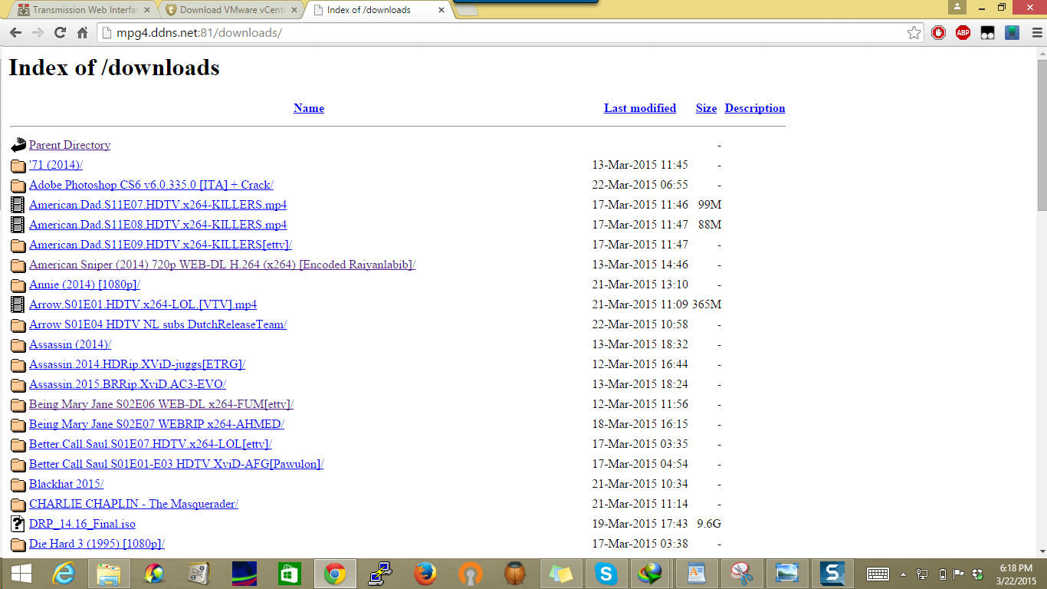Viewport: 1047px width, 589px height.
Task: Open the '71 (2014)/ folder link
Action: [x=56, y=165]
